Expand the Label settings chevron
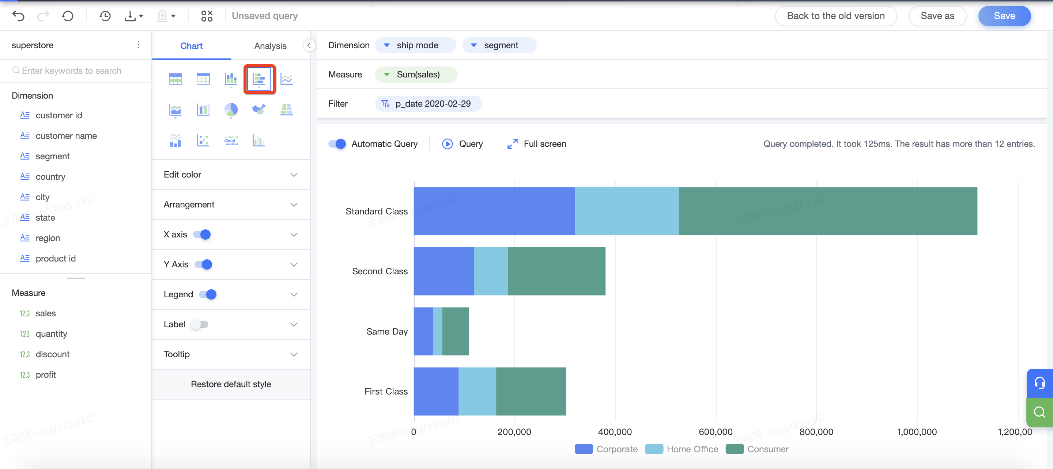The width and height of the screenshot is (1053, 469). [x=294, y=324]
